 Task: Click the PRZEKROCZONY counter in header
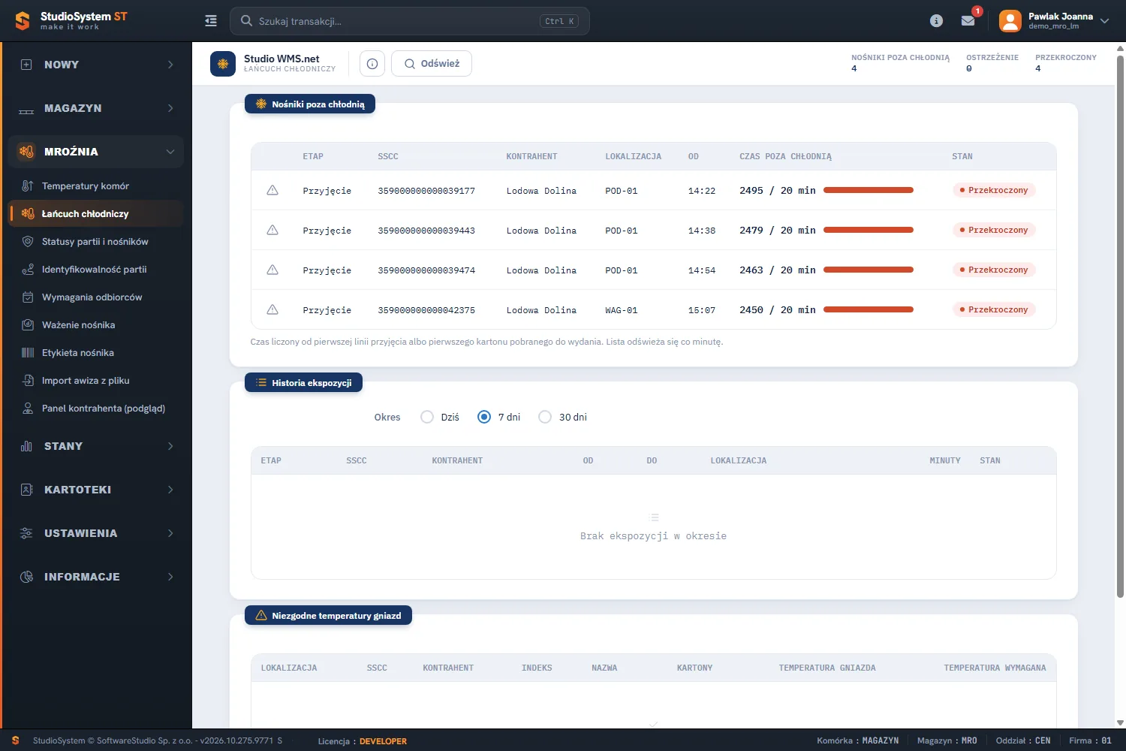[1066, 63]
